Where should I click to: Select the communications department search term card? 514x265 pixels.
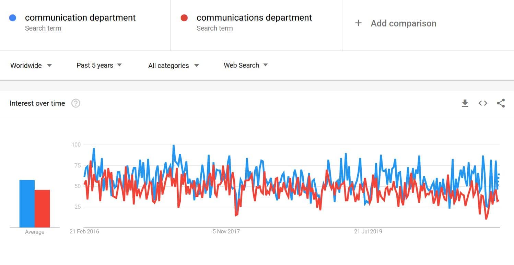(x=254, y=21)
